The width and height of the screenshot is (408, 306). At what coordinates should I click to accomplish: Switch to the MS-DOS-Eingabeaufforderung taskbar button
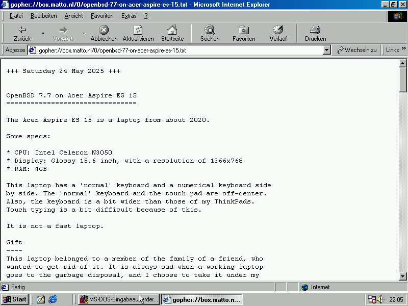click(x=119, y=299)
